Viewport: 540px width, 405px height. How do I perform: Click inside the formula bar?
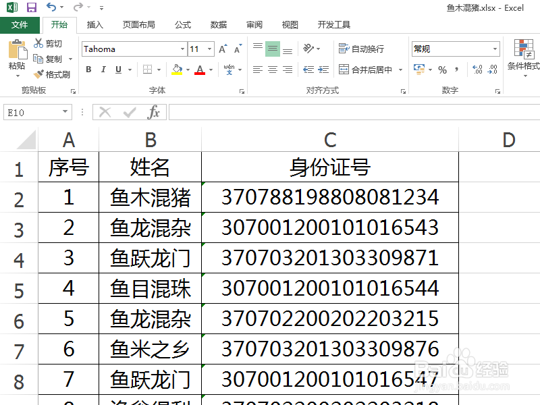tap(354, 112)
